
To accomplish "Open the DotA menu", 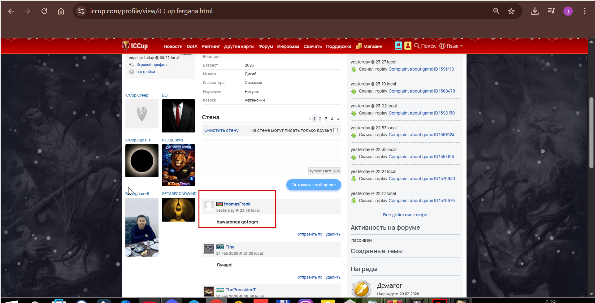I will [192, 46].
